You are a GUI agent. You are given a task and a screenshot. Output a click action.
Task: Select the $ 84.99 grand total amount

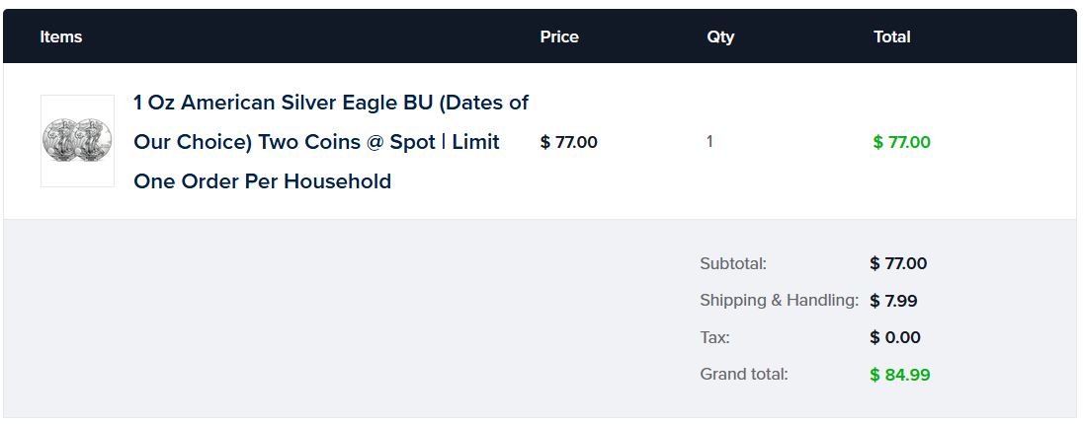[899, 375]
